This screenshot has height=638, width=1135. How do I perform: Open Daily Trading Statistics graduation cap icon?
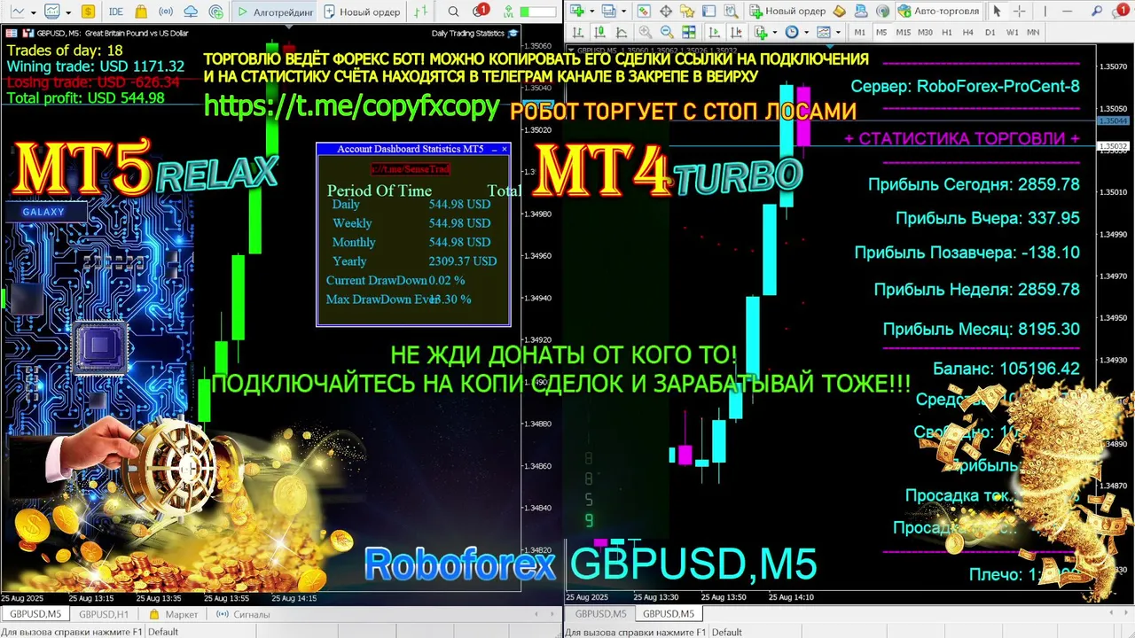pyautogui.click(x=513, y=33)
